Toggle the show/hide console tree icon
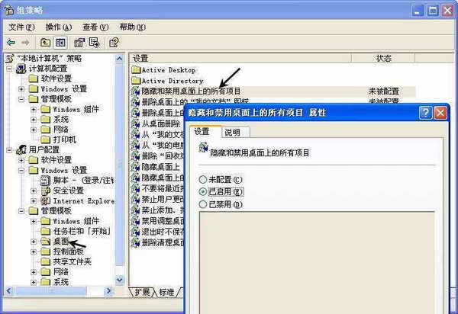Viewport: 458px width, 314px height. pyautogui.click(x=60, y=42)
